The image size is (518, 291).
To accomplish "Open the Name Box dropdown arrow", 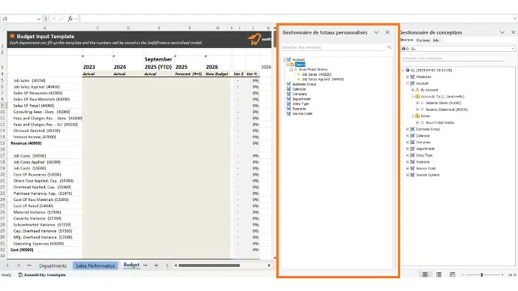I will coord(38,19).
